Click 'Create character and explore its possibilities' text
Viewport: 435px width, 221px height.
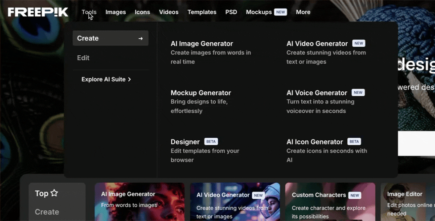point(329,212)
